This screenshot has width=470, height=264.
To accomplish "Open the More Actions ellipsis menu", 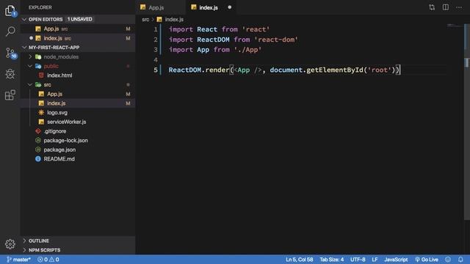I will click(459, 7).
